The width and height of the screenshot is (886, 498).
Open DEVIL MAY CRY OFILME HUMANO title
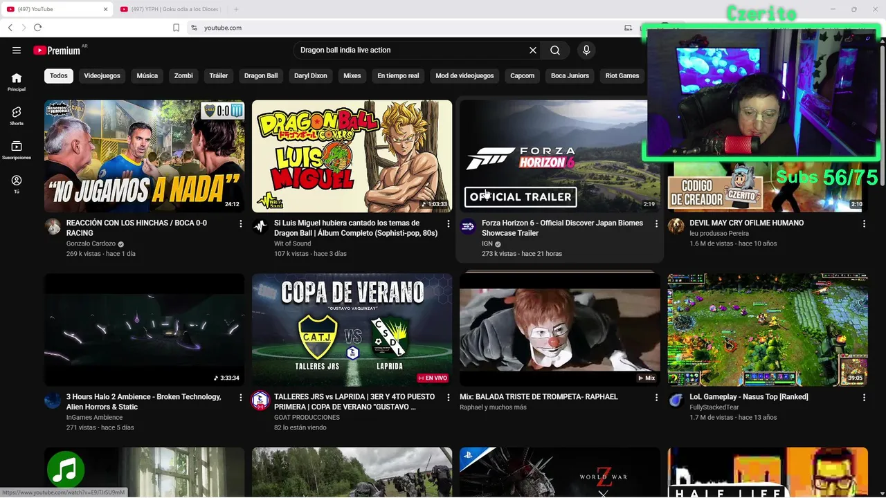(x=746, y=223)
